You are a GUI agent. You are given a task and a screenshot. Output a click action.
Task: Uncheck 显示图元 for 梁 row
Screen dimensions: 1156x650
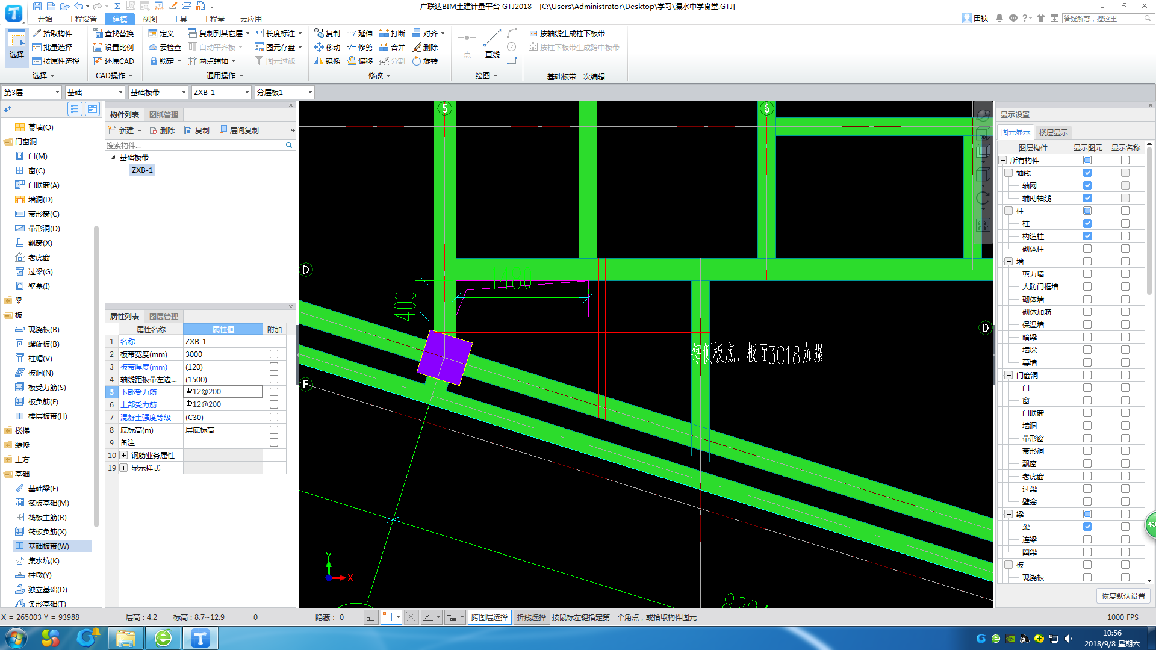(x=1087, y=527)
